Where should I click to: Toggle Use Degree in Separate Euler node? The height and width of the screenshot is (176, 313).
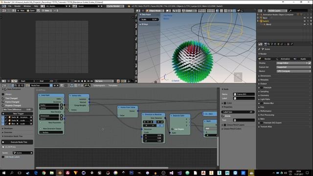pos(173,129)
